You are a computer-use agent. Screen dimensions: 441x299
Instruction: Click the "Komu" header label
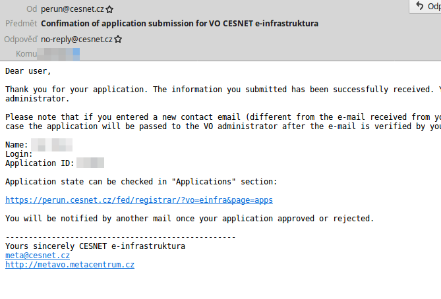tap(26, 53)
